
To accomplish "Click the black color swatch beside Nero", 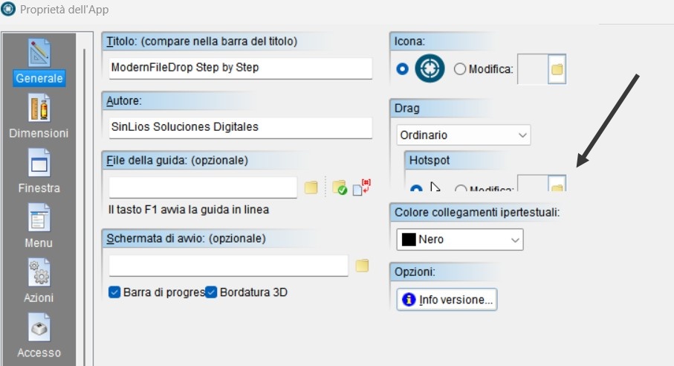I will tap(409, 240).
